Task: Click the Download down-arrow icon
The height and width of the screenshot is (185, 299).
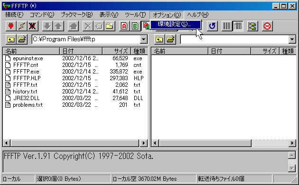Action: (47, 26)
